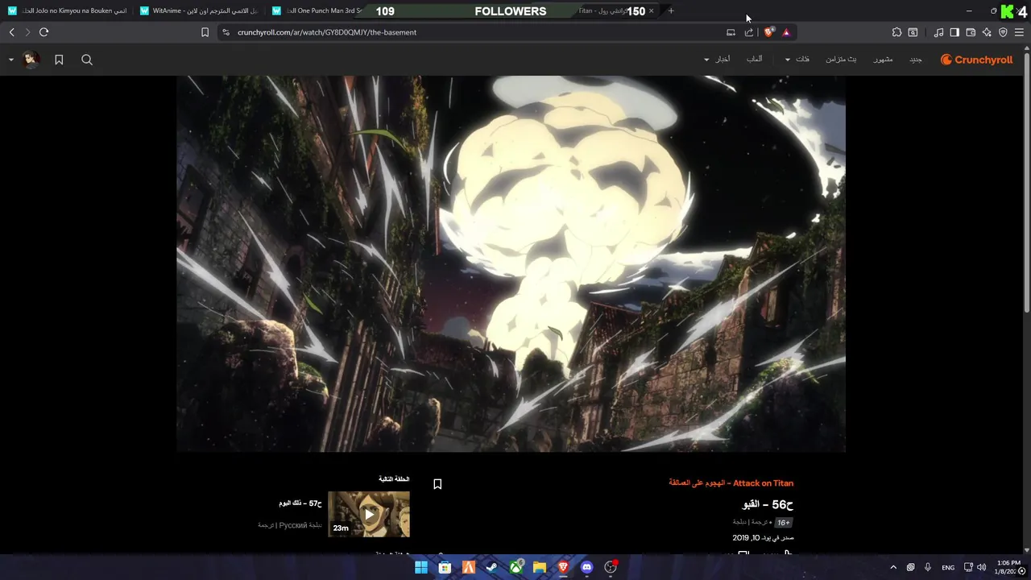Open Discord from the taskbar
This screenshot has height=580, width=1031.
click(587, 567)
